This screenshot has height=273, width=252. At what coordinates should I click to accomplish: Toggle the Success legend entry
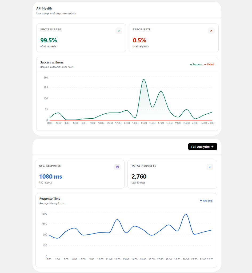pyautogui.click(x=195, y=65)
